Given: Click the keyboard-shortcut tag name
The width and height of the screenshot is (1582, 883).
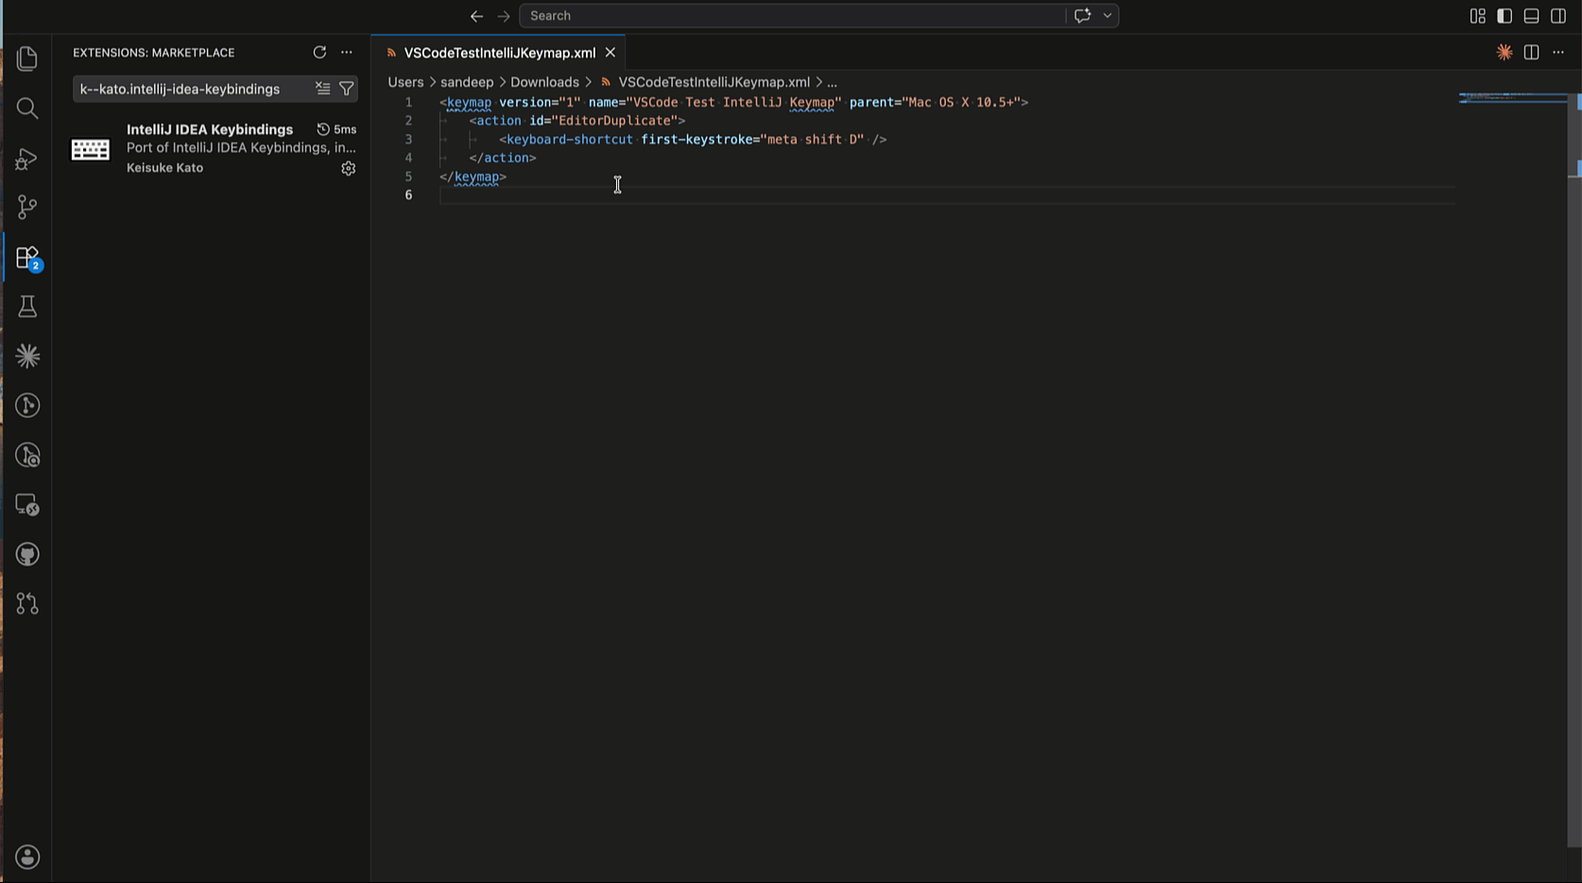Looking at the screenshot, I should click(570, 140).
